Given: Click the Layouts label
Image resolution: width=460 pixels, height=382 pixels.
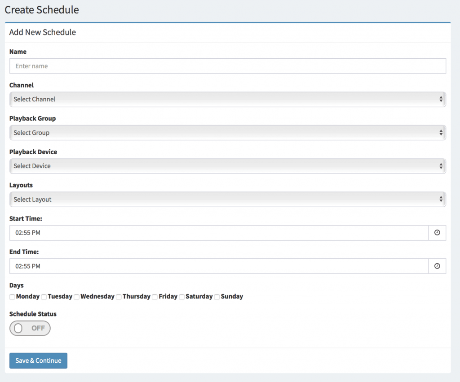Looking at the screenshot, I should coord(21,185).
